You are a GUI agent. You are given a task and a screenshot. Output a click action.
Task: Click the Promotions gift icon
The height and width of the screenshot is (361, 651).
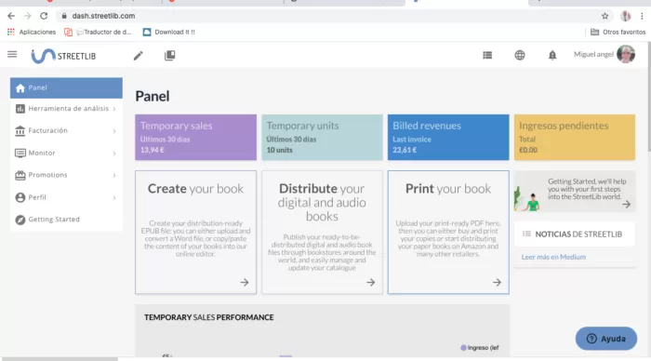coord(20,175)
